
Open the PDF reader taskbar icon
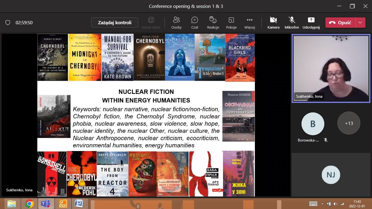[x=63, y=204]
